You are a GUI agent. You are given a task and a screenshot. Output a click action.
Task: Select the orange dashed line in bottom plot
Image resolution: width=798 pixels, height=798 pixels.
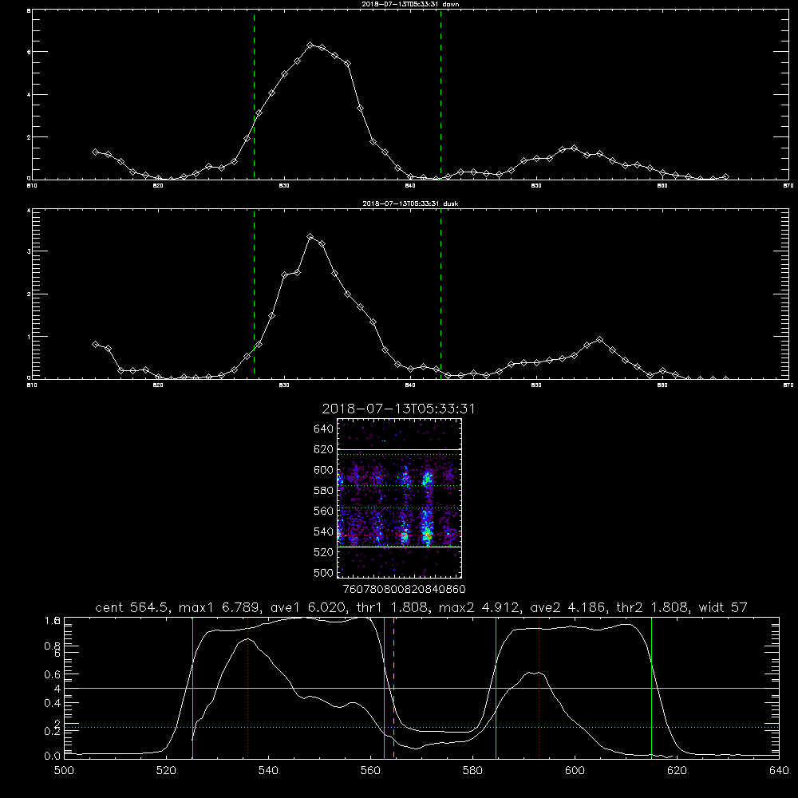(394, 688)
